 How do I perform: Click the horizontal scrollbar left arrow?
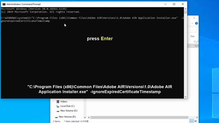(89, 118)
